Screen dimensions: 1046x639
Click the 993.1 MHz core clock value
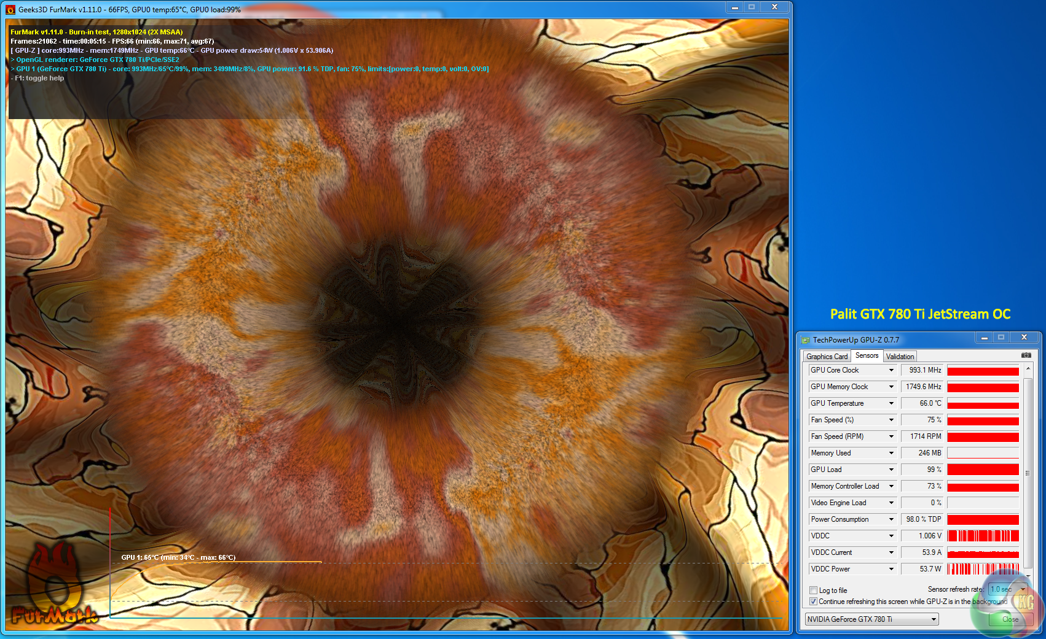(x=922, y=370)
